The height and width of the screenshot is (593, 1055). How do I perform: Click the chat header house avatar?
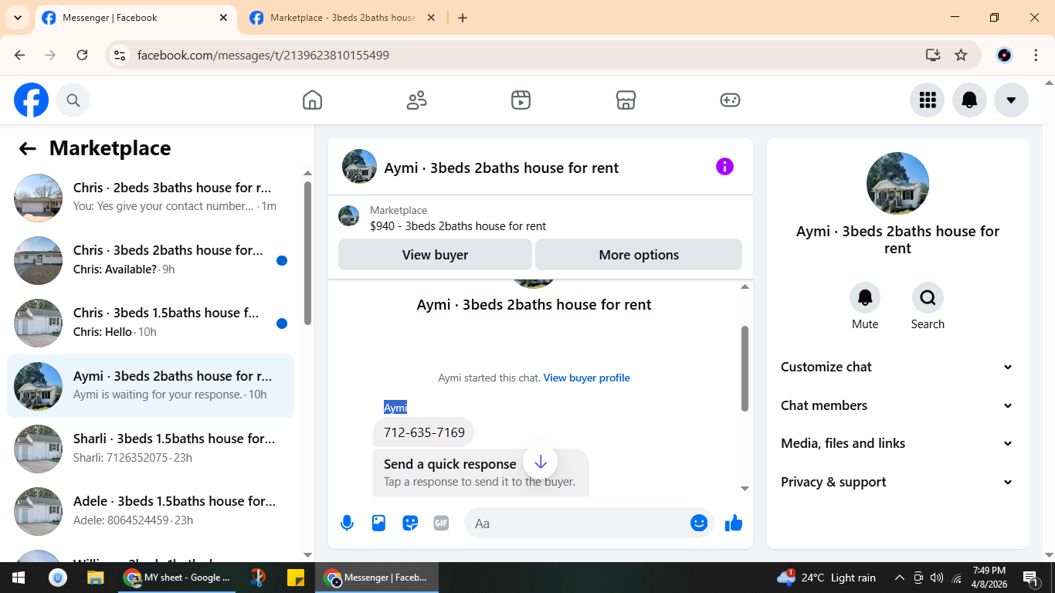click(x=359, y=167)
